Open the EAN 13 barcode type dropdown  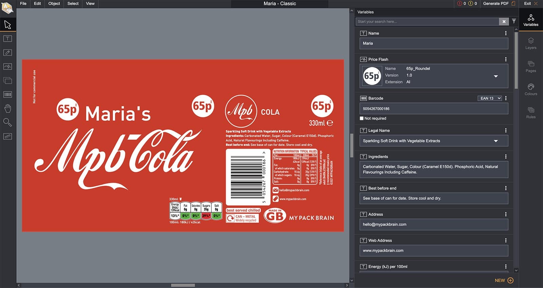[x=490, y=98]
